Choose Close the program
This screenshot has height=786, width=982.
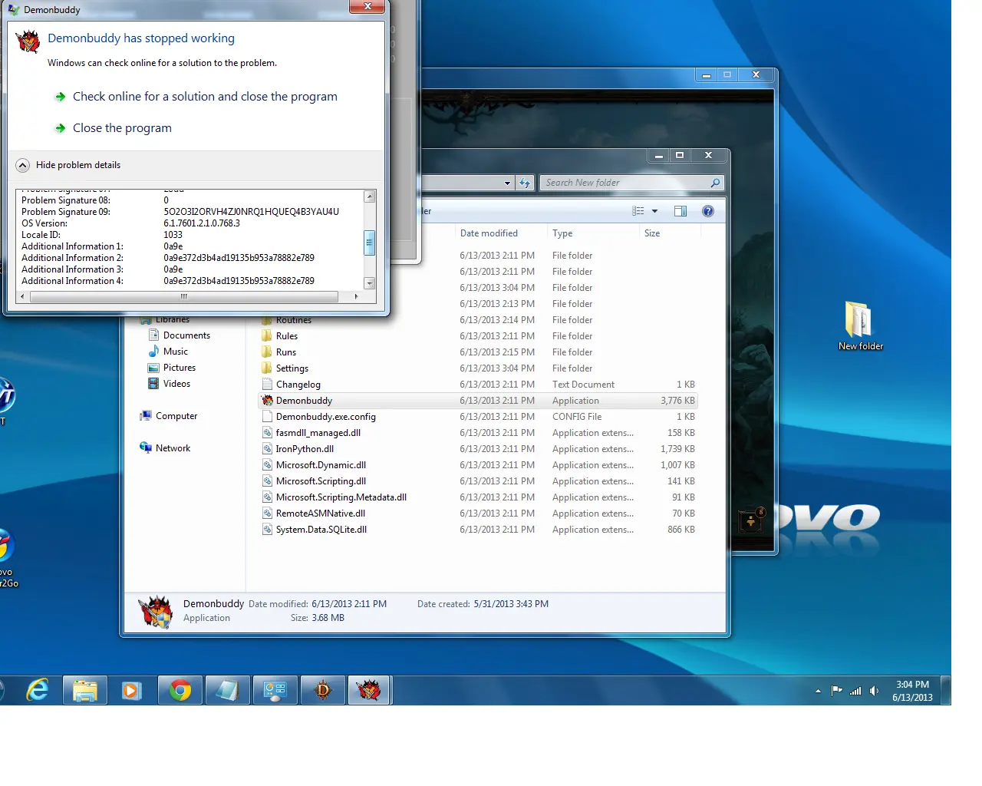[x=122, y=128]
